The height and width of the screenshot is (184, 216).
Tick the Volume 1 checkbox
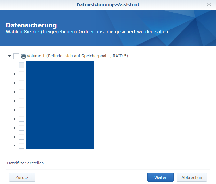[16, 56]
